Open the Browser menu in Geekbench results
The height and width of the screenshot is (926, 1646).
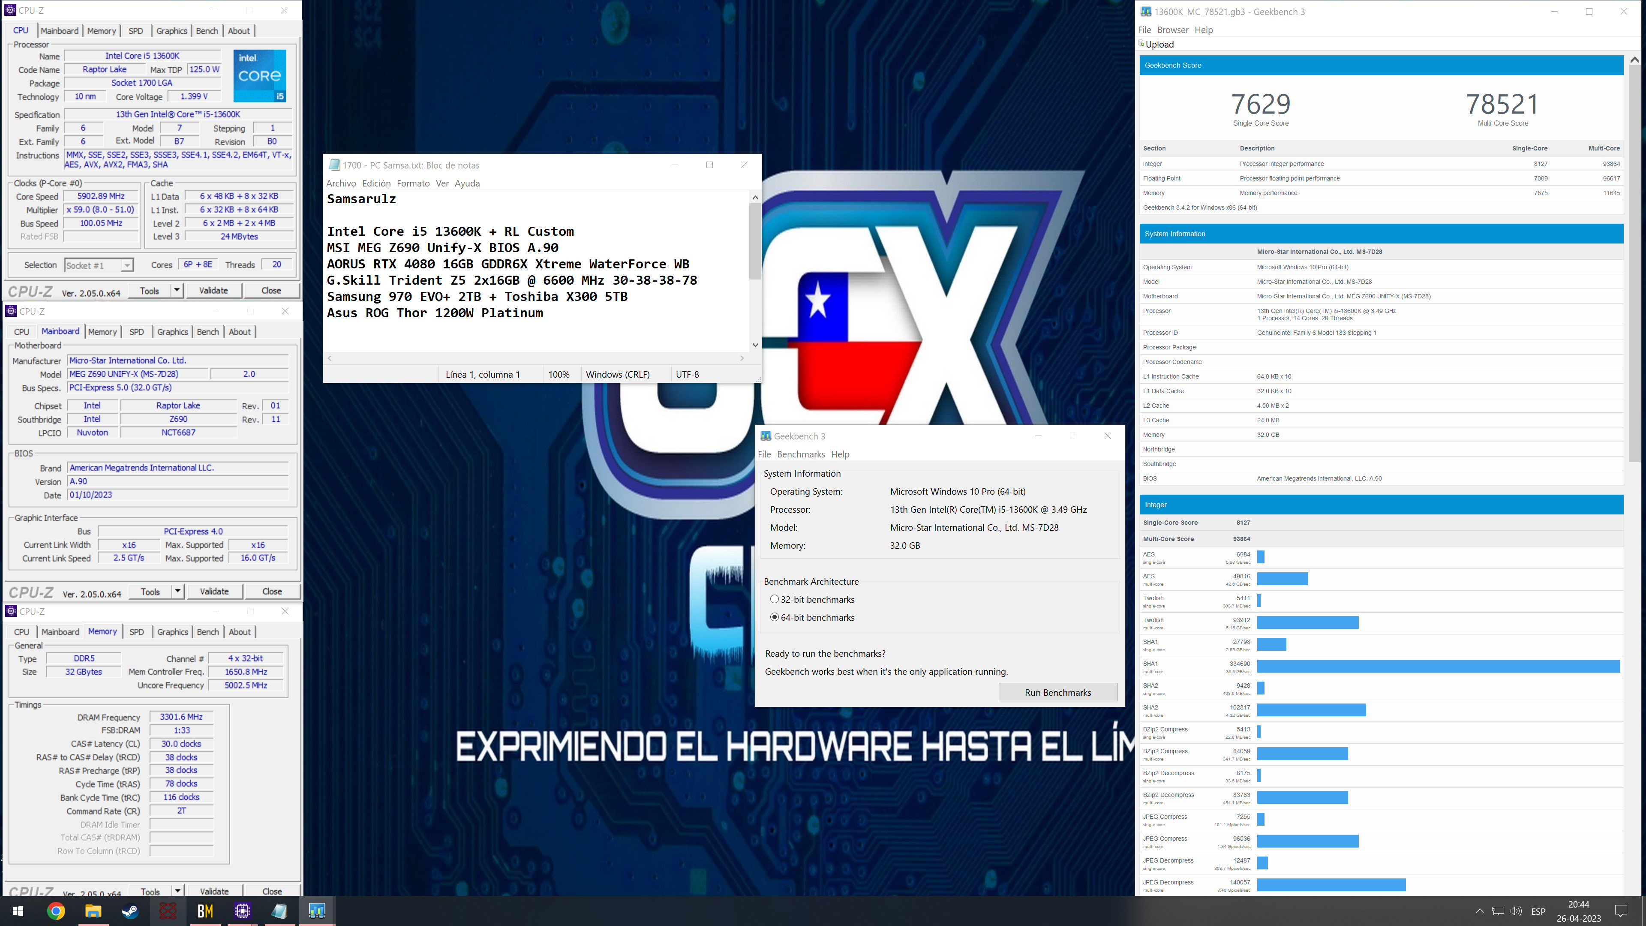tap(1172, 30)
